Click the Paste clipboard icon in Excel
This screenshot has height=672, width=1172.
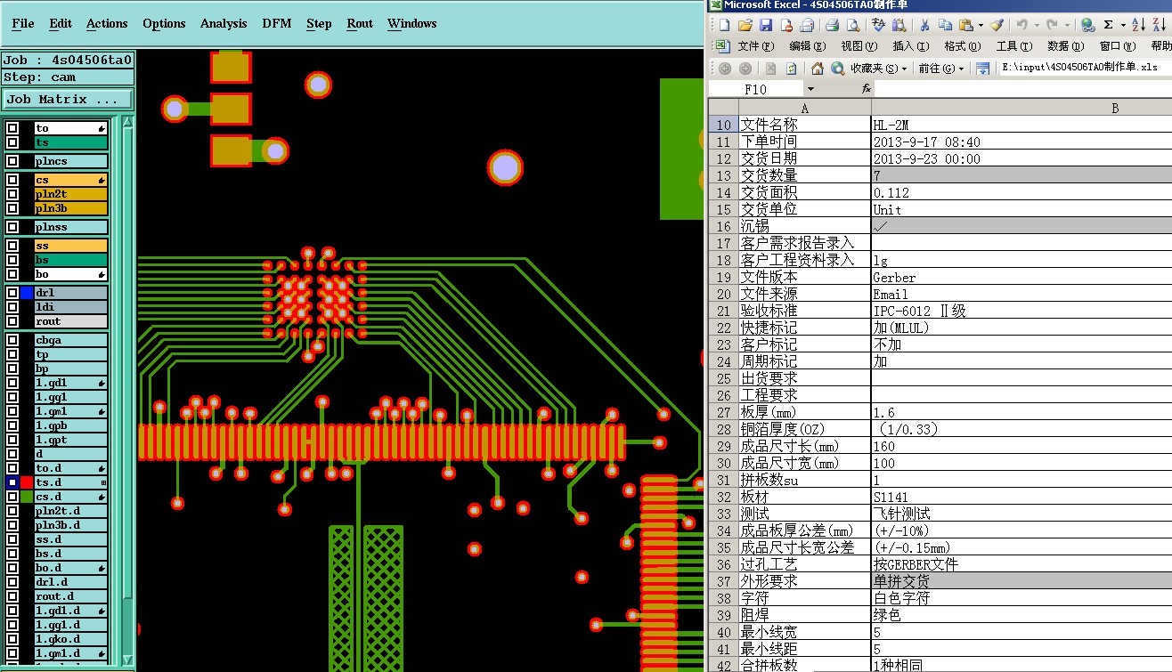(965, 25)
